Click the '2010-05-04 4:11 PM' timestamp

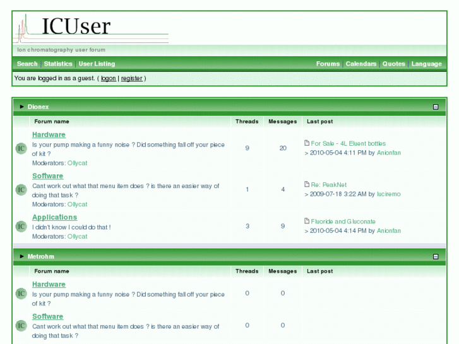click(x=338, y=153)
